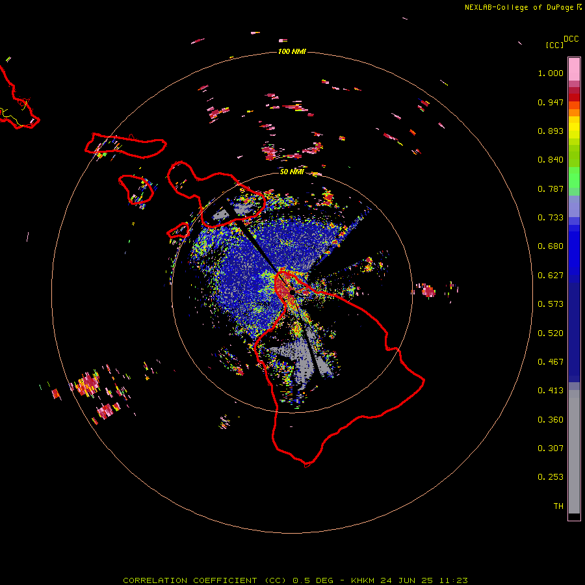Click the 0.893 legend value

coord(551,131)
